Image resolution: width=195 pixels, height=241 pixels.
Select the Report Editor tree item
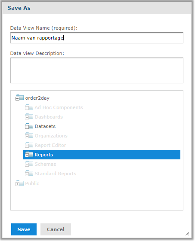(x=50, y=145)
